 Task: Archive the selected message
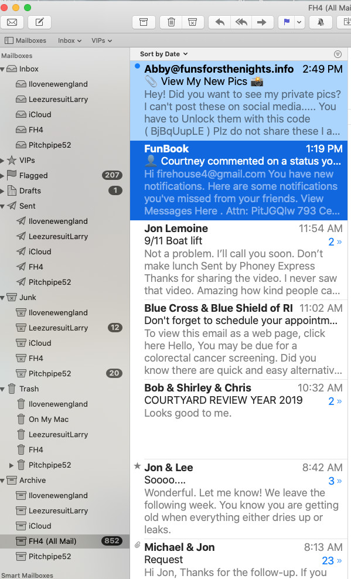click(x=144, y=22)
